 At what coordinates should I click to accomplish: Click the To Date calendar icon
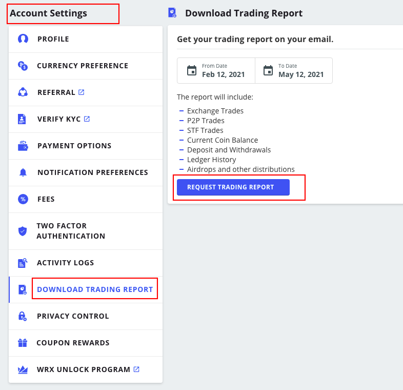tap(268, 70)
